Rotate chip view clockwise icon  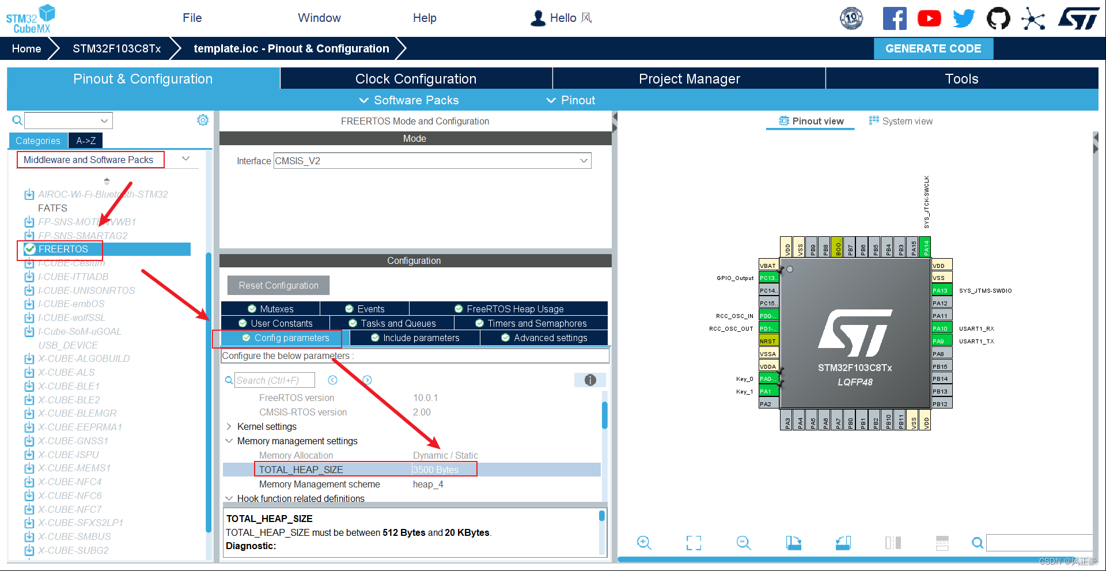pyautogui.click(x=794, y=543)
